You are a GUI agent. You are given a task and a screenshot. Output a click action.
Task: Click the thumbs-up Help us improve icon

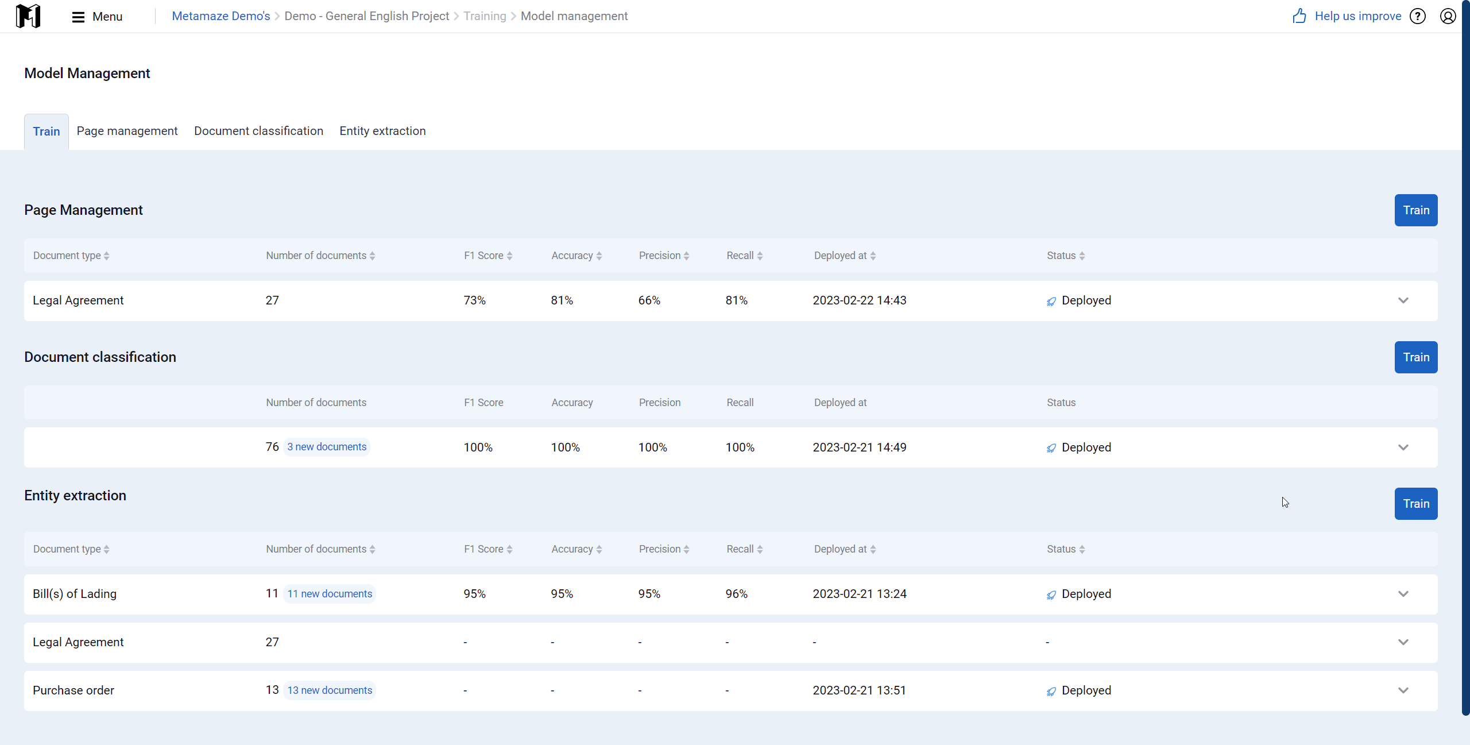(x=1299, y=16)
